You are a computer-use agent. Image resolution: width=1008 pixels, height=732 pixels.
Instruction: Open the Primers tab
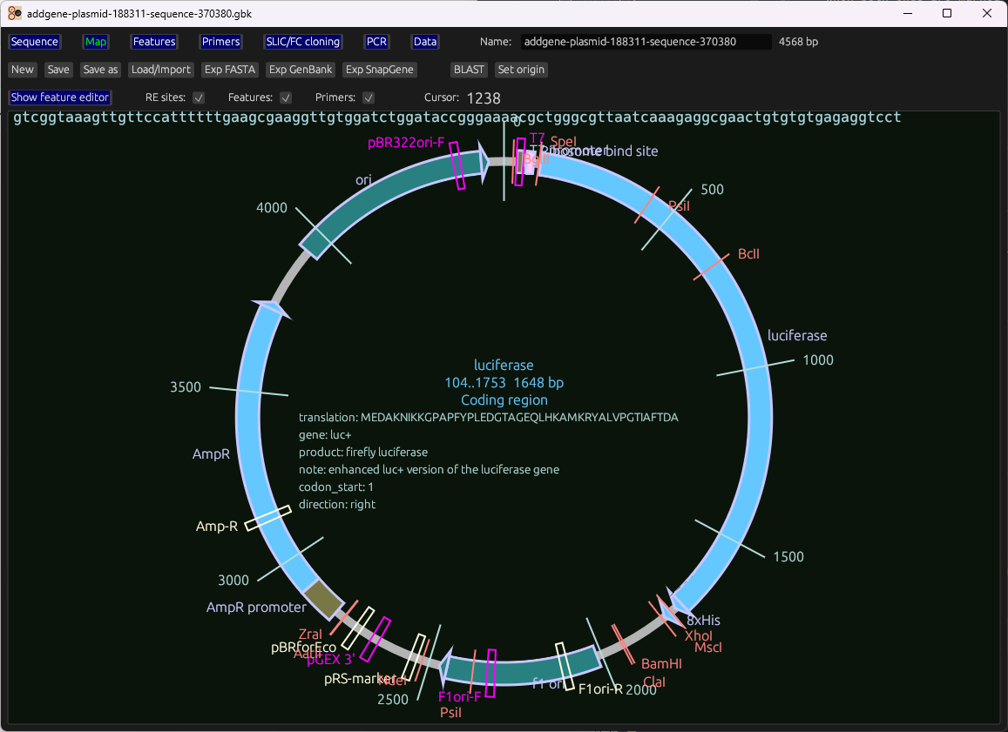pos(220,42)
